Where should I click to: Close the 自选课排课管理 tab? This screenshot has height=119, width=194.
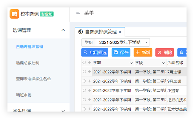click(120, 32)
